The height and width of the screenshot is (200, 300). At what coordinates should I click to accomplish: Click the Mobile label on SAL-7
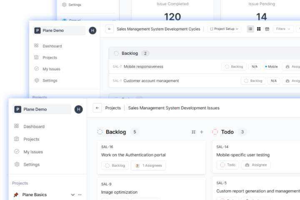tap(271, 67)
